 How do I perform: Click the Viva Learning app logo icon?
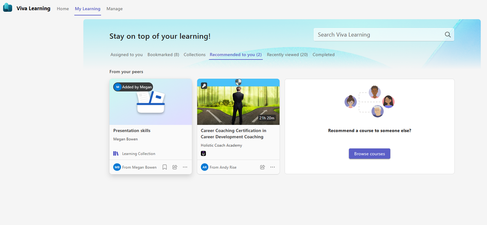pyautogui.click(x=7, y=7)
